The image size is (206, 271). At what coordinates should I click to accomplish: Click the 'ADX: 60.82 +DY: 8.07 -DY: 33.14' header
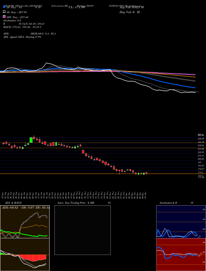pyautogui.click(x=26, y=207)
